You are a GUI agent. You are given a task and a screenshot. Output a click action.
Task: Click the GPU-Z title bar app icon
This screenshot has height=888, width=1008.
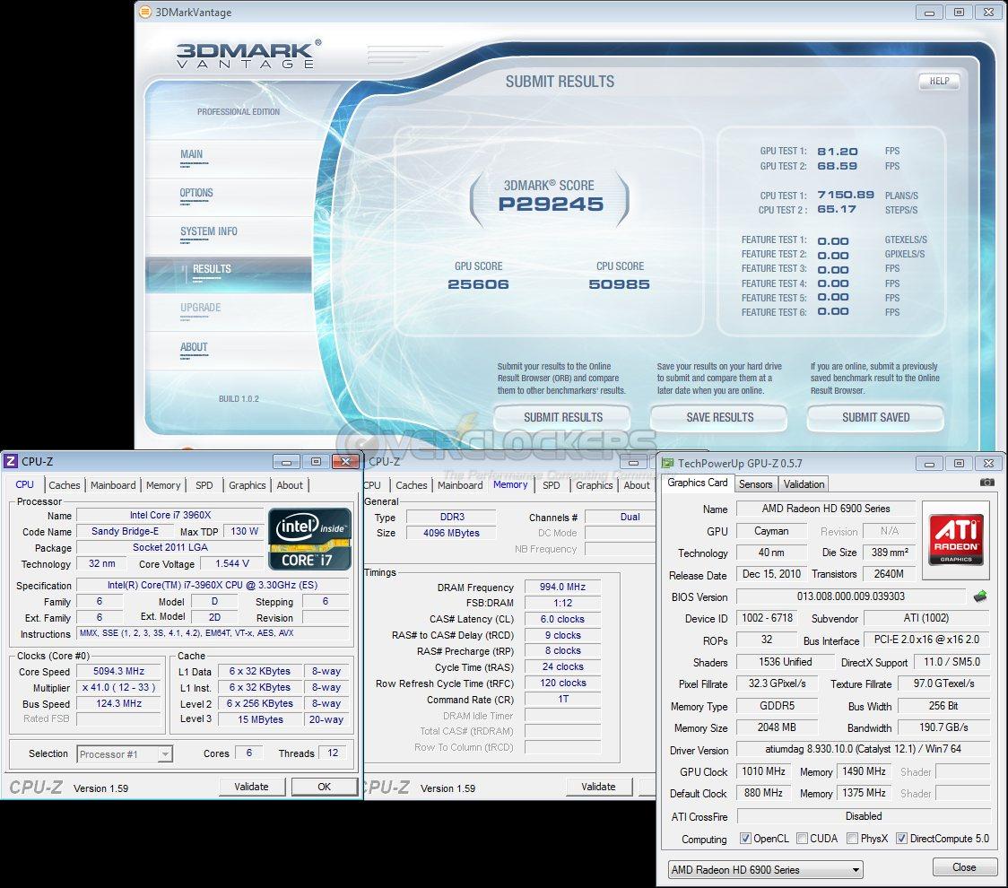coord(668,463)
